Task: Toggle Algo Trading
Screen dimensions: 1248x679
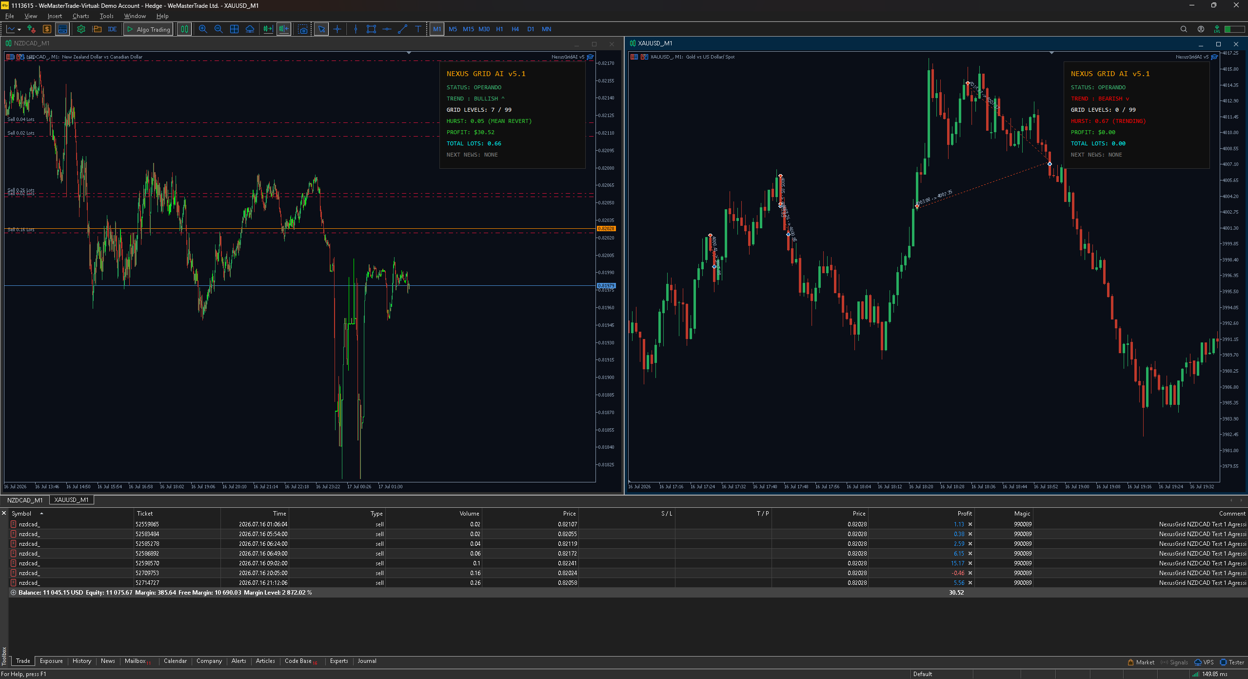Action: (148, 29)
